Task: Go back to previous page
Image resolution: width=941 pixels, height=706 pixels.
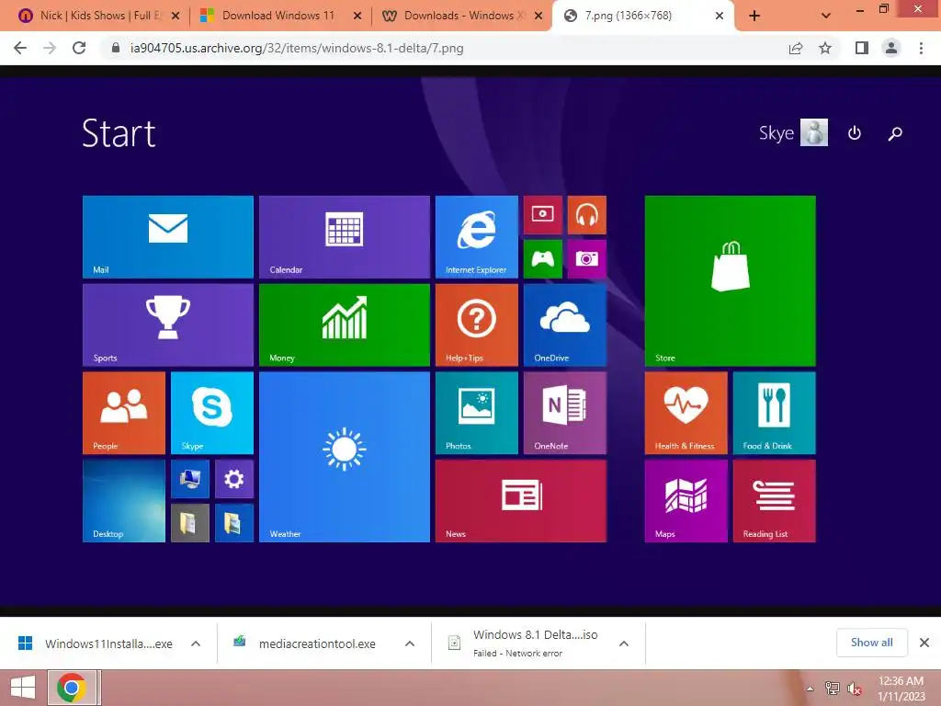Action: coord(20,48)
